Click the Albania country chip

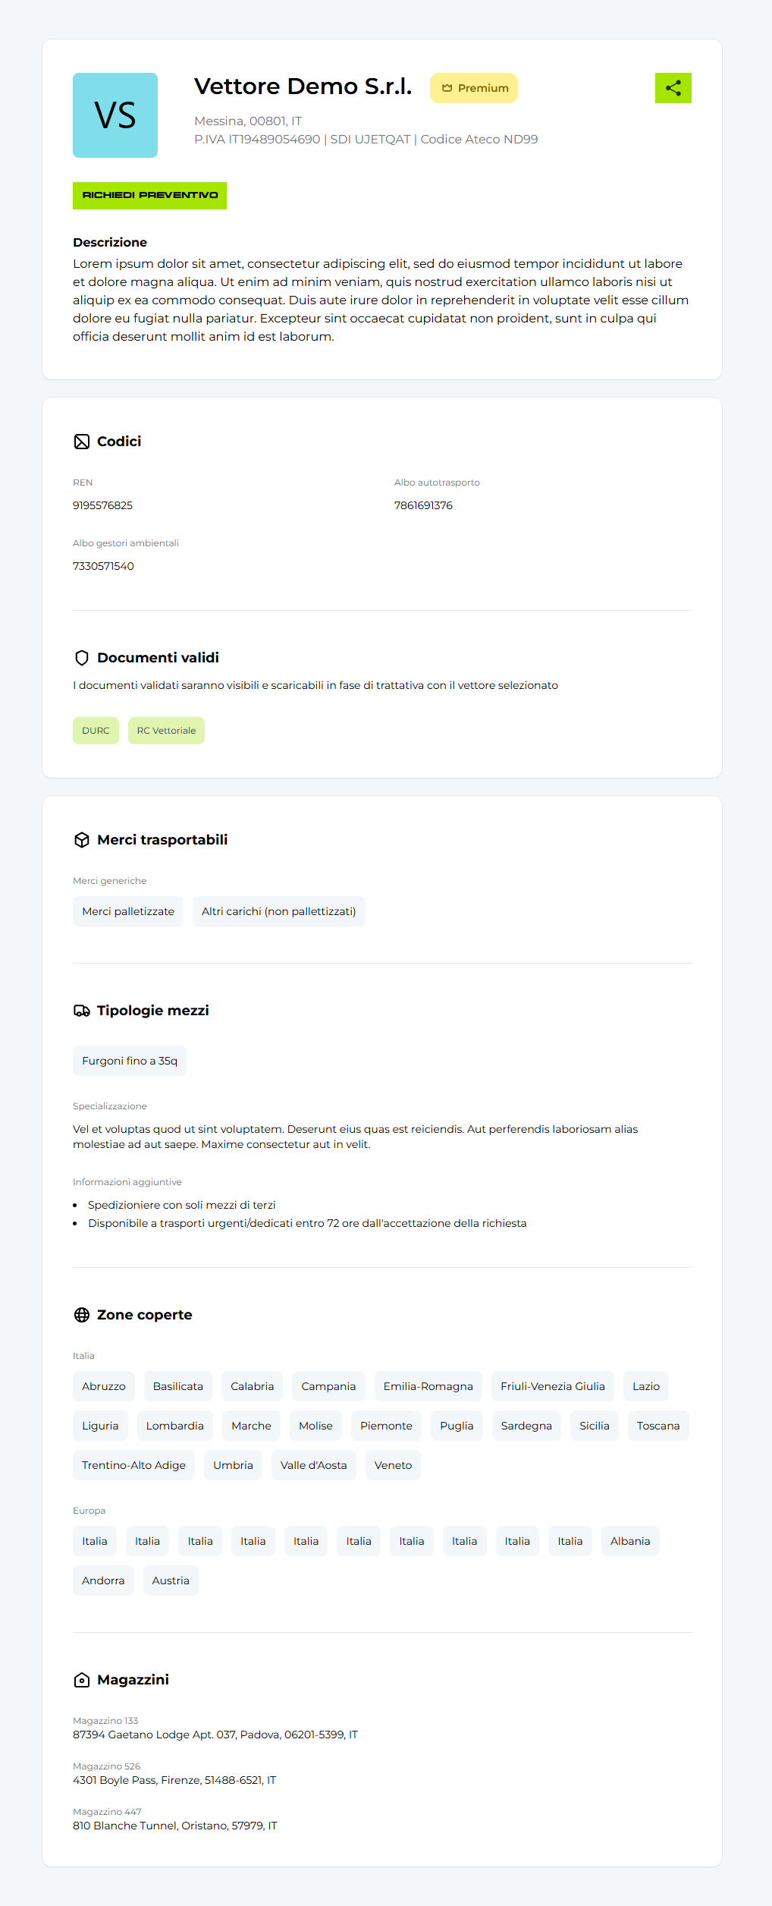[x=630, y=1541]
